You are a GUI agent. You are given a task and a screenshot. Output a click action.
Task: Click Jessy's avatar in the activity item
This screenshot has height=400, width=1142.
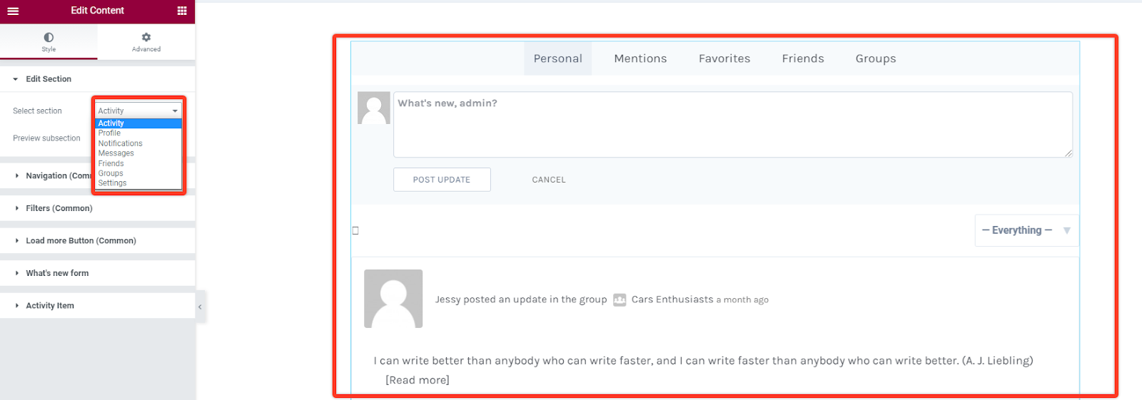(393, 299)
